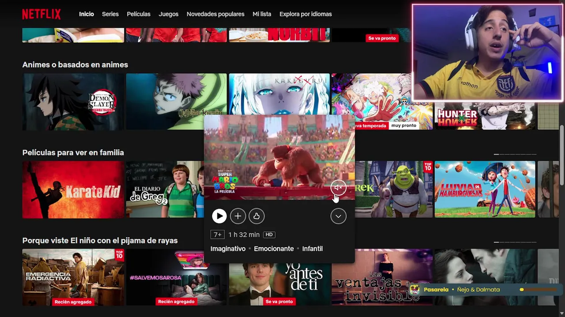The height and width of the screenshot is (317, 565).
Task: Open El Diario de Greg 2 thumbnail
Action: point(165,189)
